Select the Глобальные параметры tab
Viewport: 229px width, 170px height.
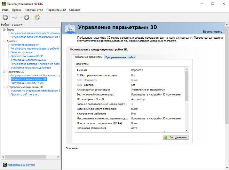[88, 57]
